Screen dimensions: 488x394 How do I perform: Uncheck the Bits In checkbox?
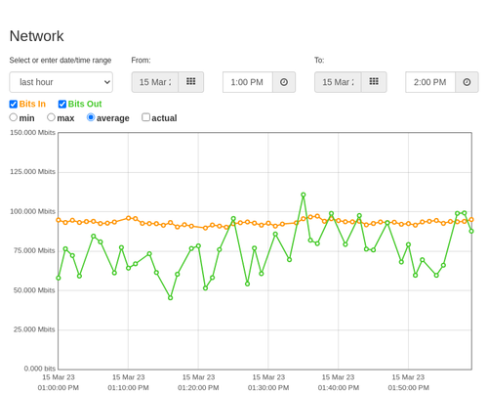click(x=14, y=104)
